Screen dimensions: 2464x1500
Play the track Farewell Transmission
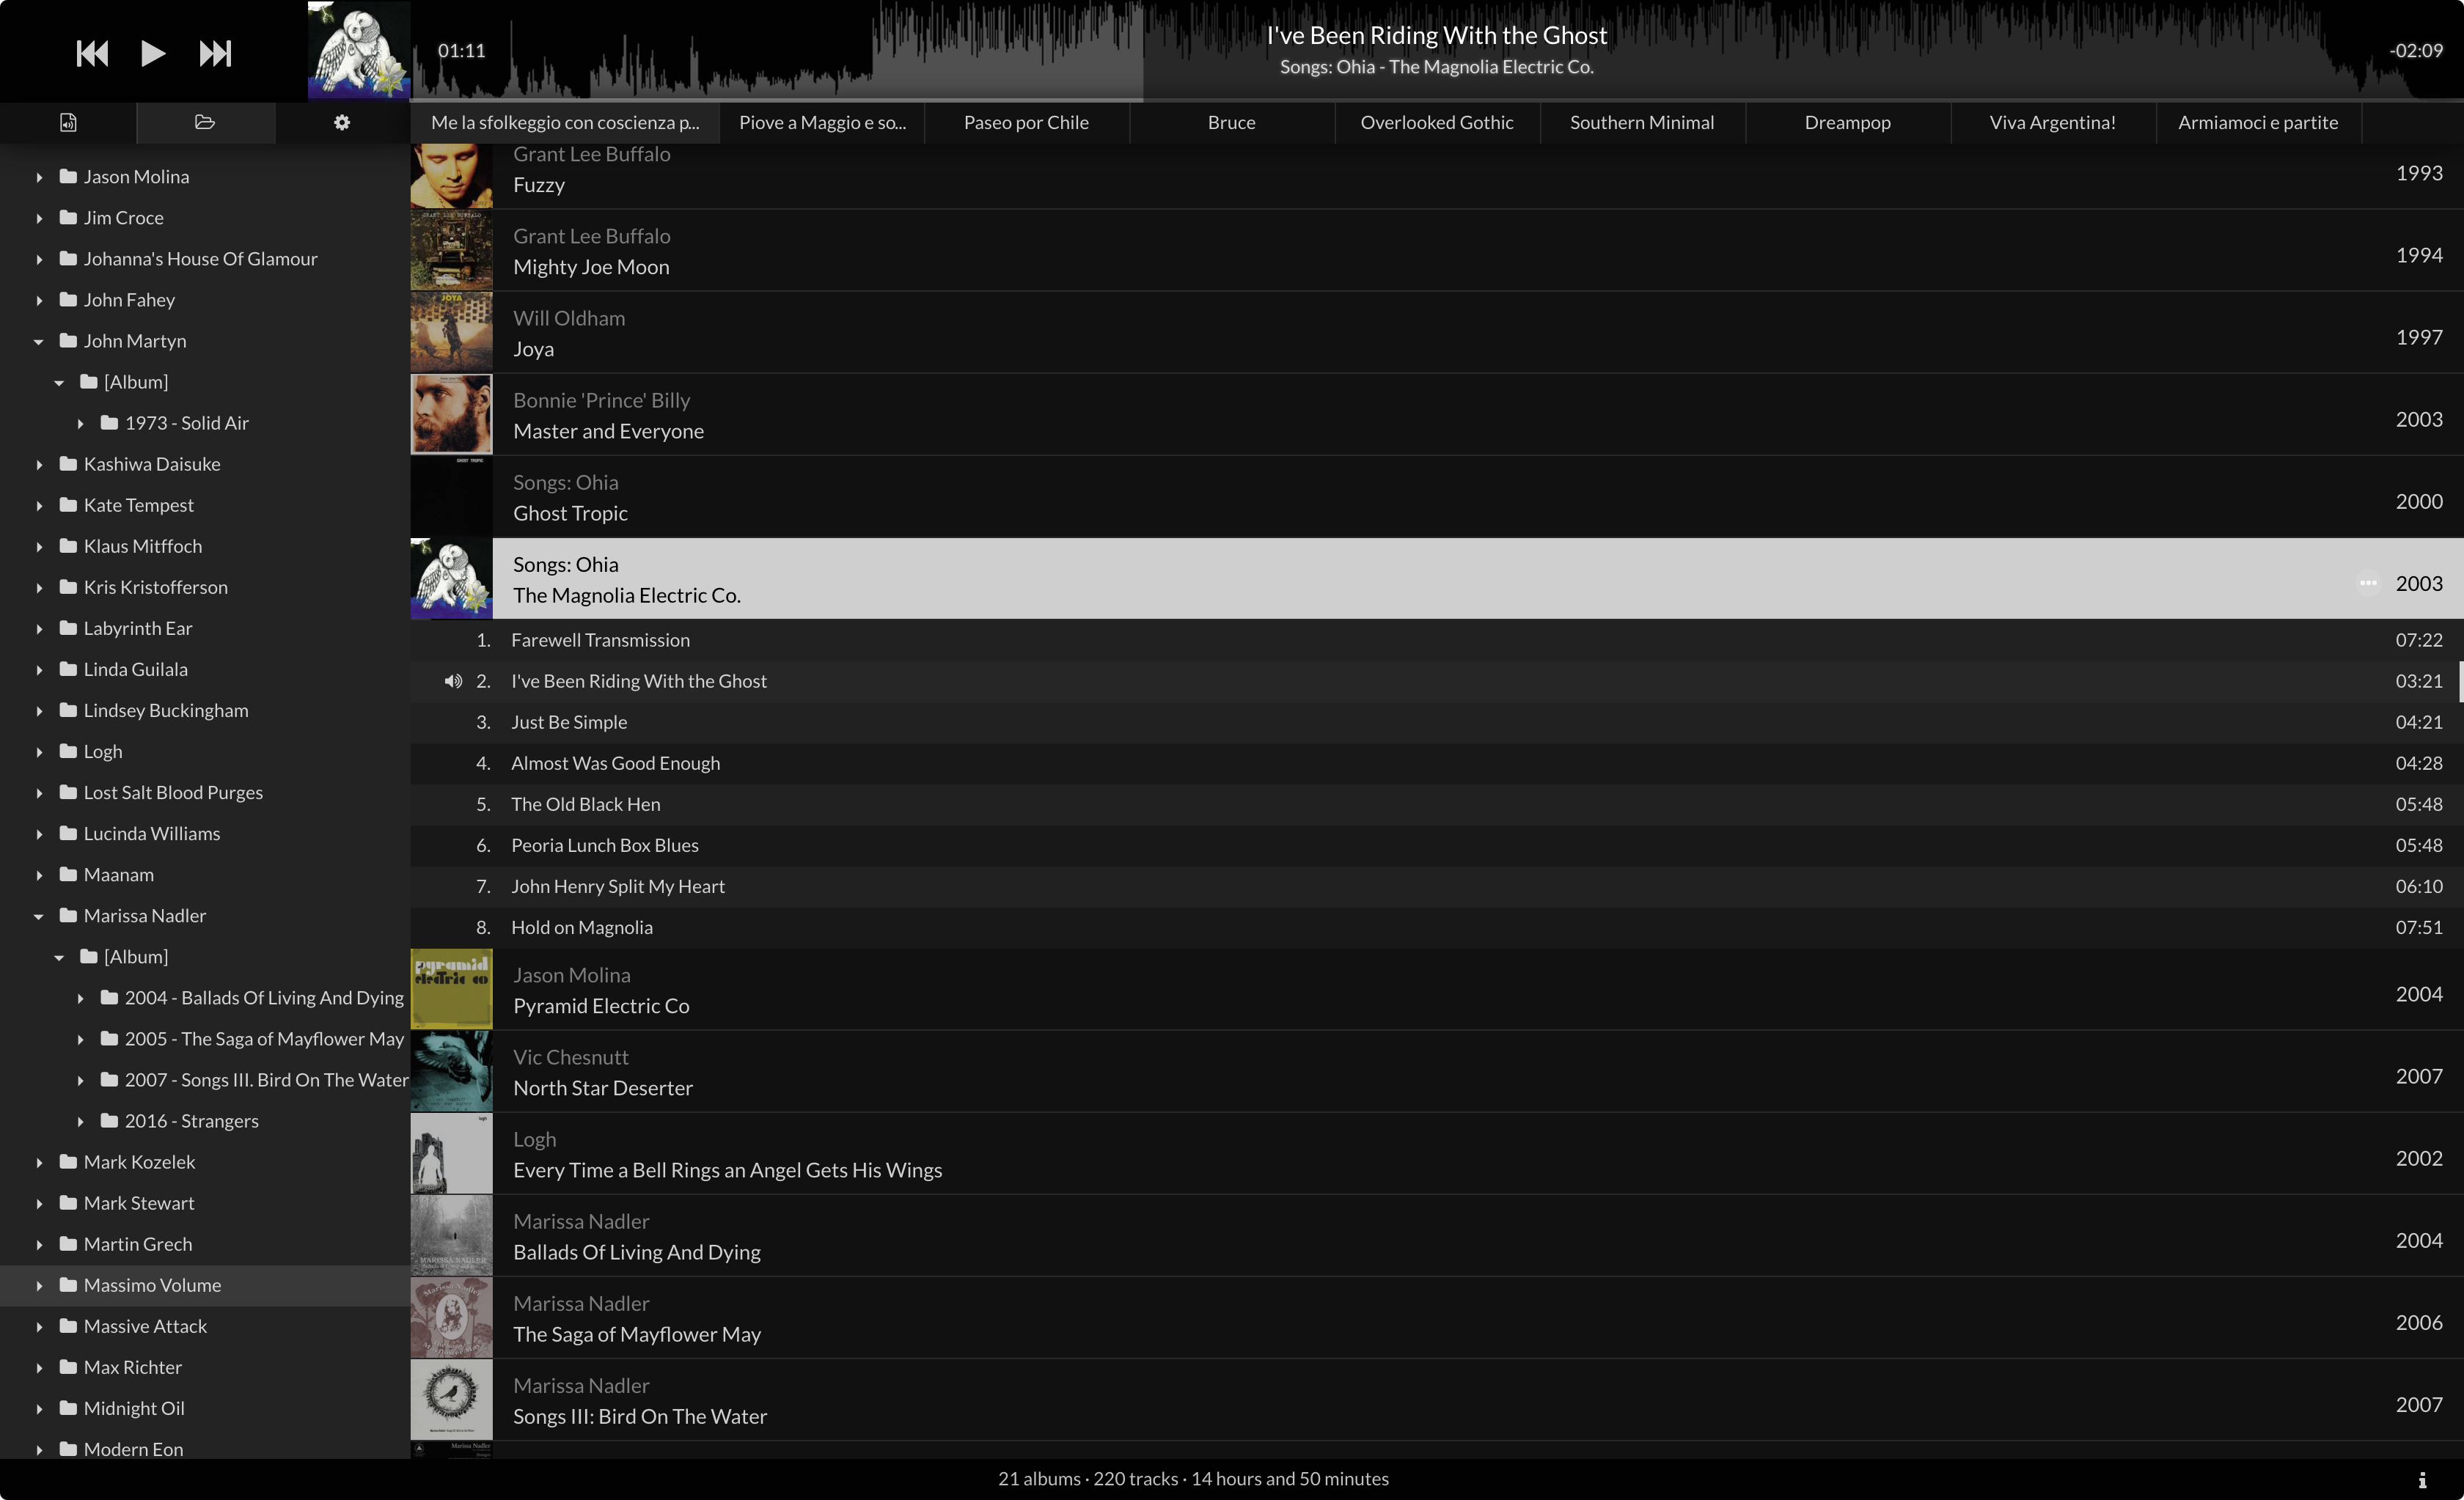[600, 640]
